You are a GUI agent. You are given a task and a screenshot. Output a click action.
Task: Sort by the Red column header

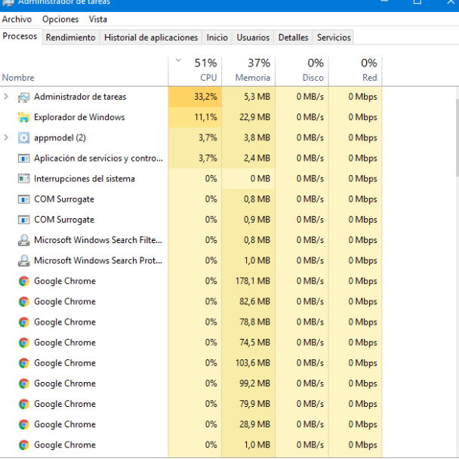356,71
